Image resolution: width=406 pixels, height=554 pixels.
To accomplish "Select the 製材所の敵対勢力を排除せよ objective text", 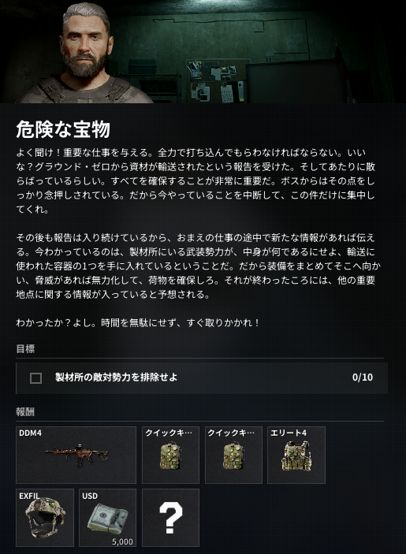I will 116,377.
